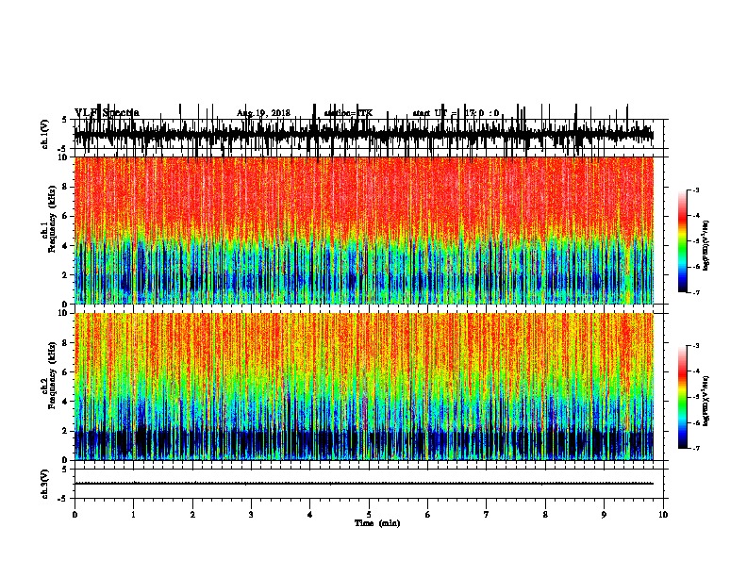The height and width of the screenshot is (577, 747).
Task: Click the "station=ITK" header label
Action: coord(348,113)
